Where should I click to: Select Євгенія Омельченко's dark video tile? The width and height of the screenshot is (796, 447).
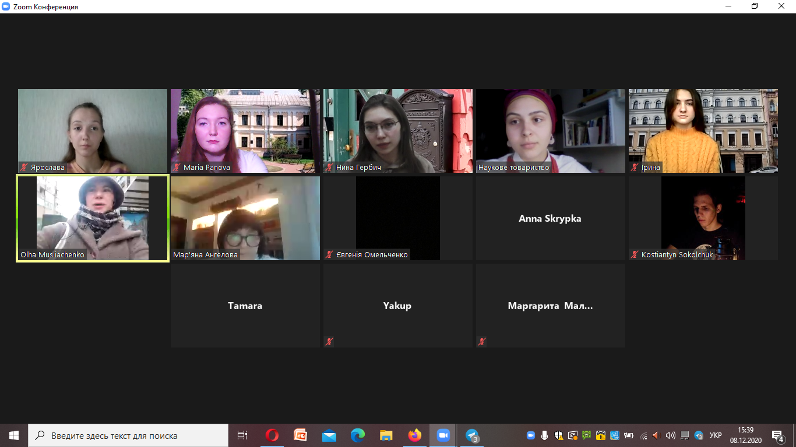pyautogui.click(x=398, y=218)
